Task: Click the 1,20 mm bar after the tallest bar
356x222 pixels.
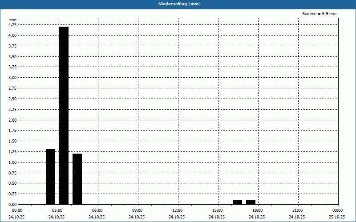Action: click(77, 179)
